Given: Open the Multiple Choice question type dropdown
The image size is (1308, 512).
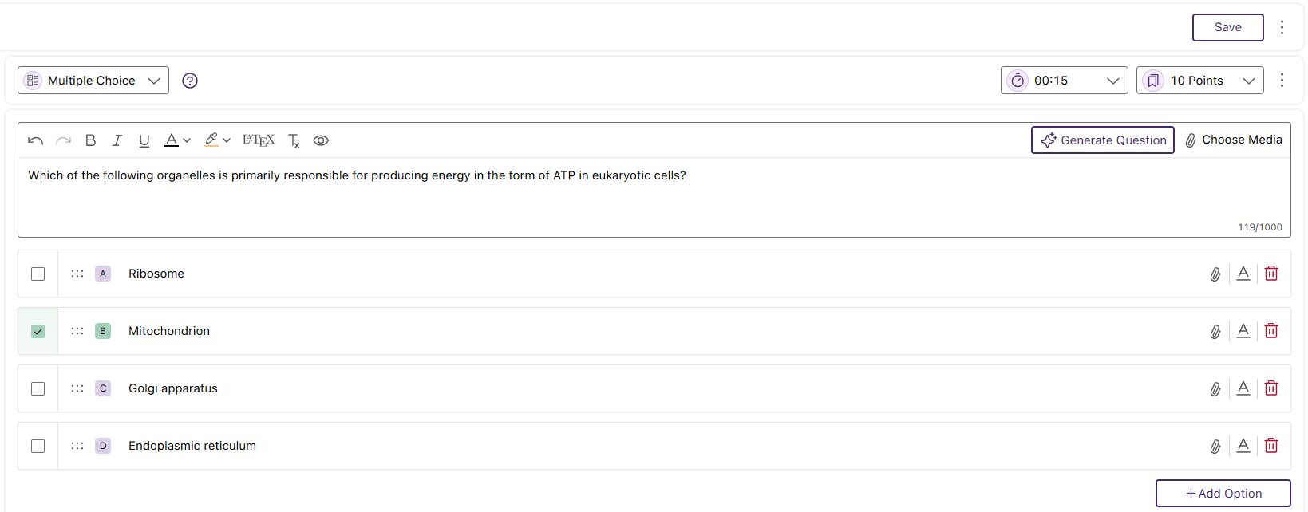Looking at the screenshot, I should point(93,81).
